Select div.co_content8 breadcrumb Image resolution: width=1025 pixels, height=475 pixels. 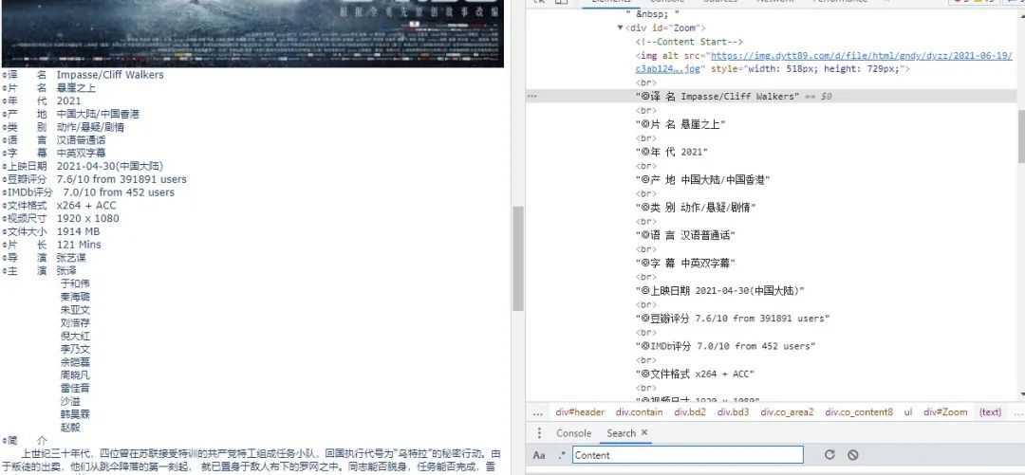pos(858,412)
